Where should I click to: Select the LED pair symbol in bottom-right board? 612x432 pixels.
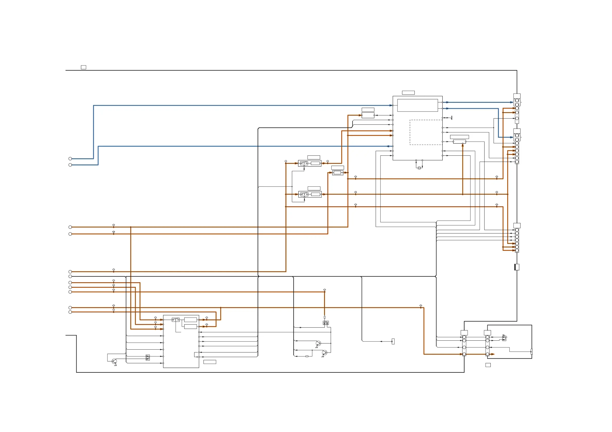pyautogui.click(x=504, y=338)
